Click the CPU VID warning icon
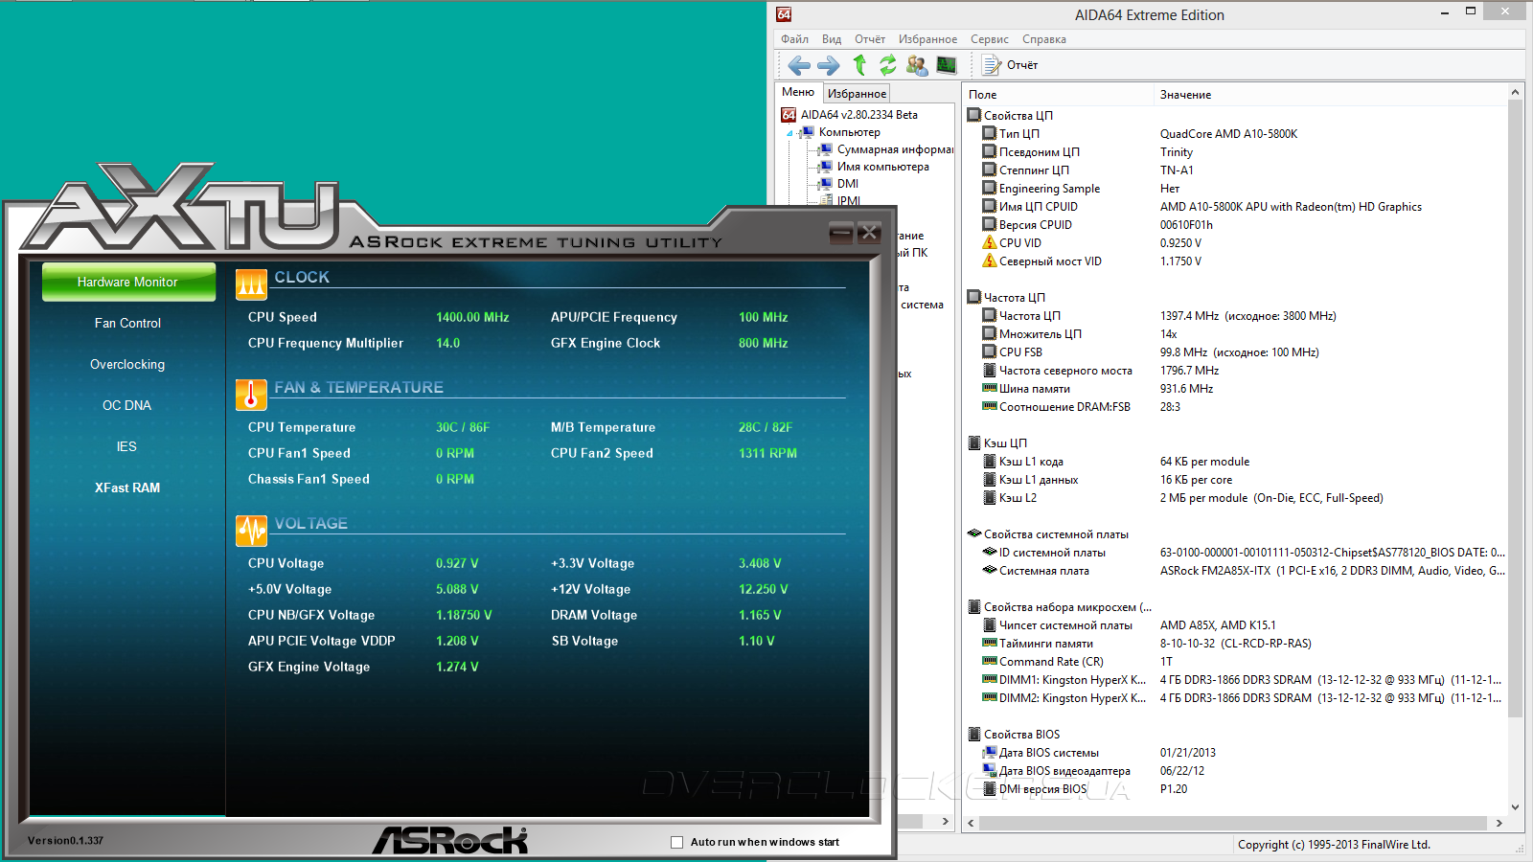The height and width of the screenshot is (862, 1533). [990, 242]
